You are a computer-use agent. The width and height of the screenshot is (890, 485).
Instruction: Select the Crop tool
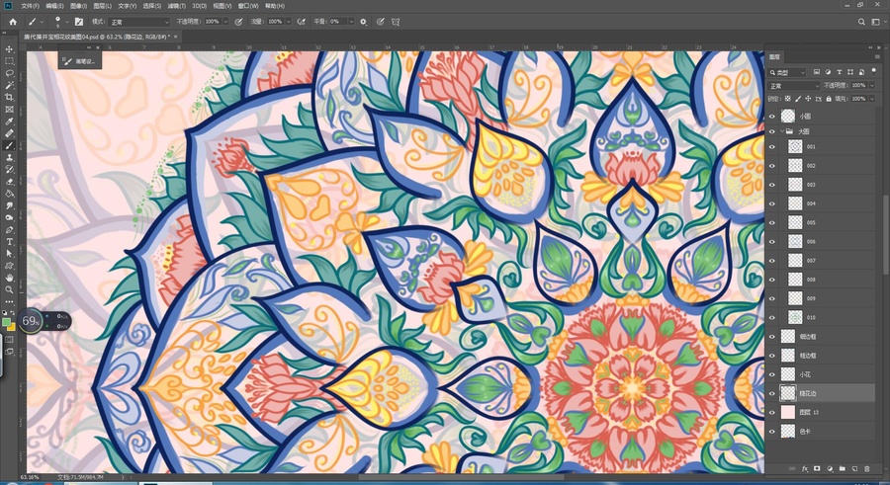[x=9, y=97]
